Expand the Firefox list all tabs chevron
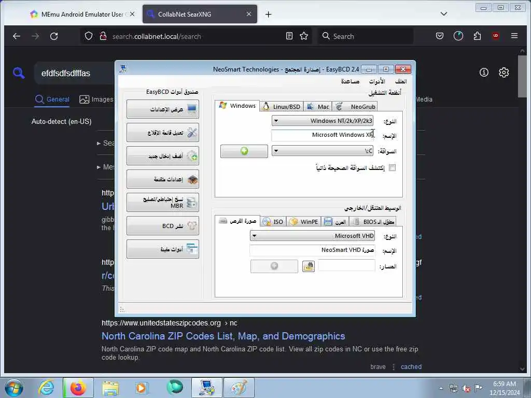This screenshot has width=531, height=398. pos(444,14)
